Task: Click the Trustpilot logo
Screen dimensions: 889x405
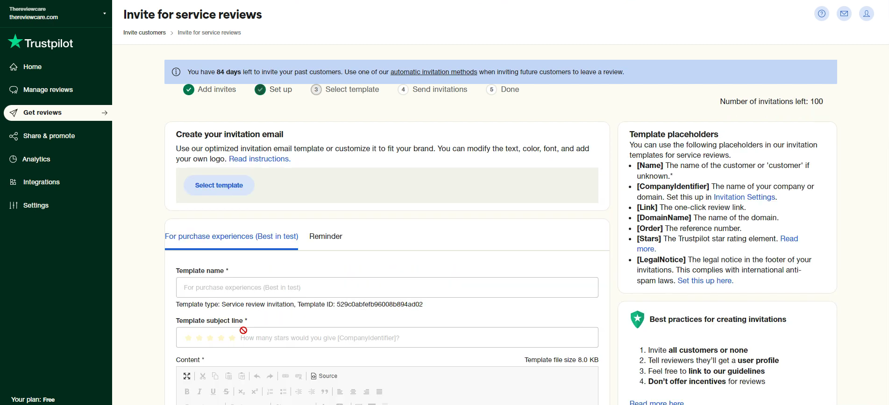Action: (41, 43)
